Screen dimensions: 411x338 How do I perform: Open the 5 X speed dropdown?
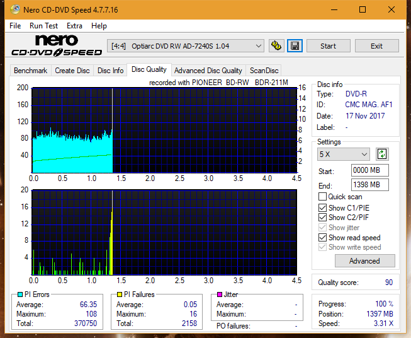coord(344,154)
